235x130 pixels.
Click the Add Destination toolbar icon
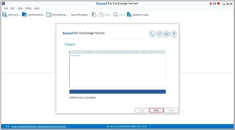(24, 15)
